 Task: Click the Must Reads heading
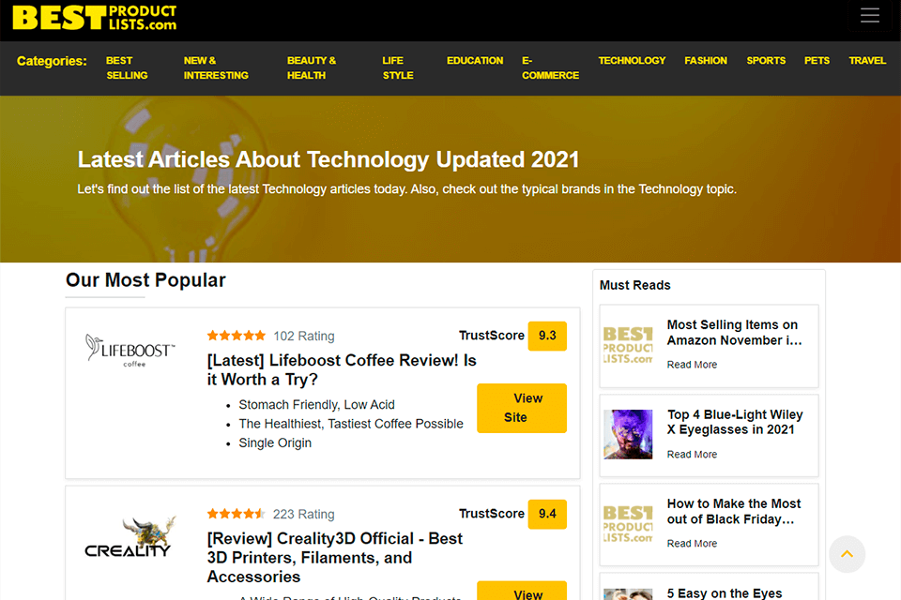[635, 285]
